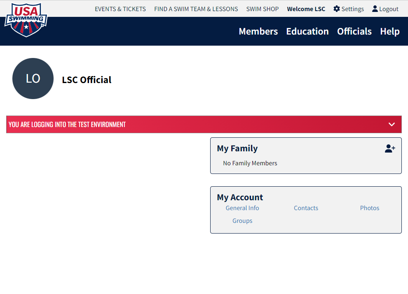Open General Info under My Account
Screen dimensions: 408x294
point(242,208)
